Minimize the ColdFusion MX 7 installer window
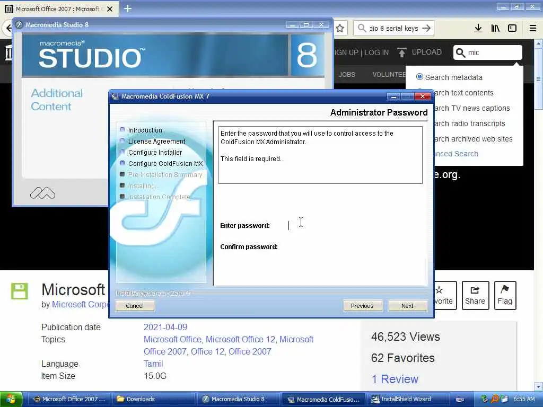 (393, 96)
